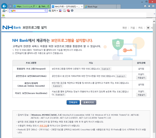Screen dimensions: 156x138
Task: Select the 기업 menu item
Action: [133, 28]
